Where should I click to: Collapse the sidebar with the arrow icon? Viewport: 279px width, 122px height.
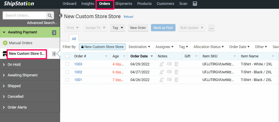click(x=61, y=15)
